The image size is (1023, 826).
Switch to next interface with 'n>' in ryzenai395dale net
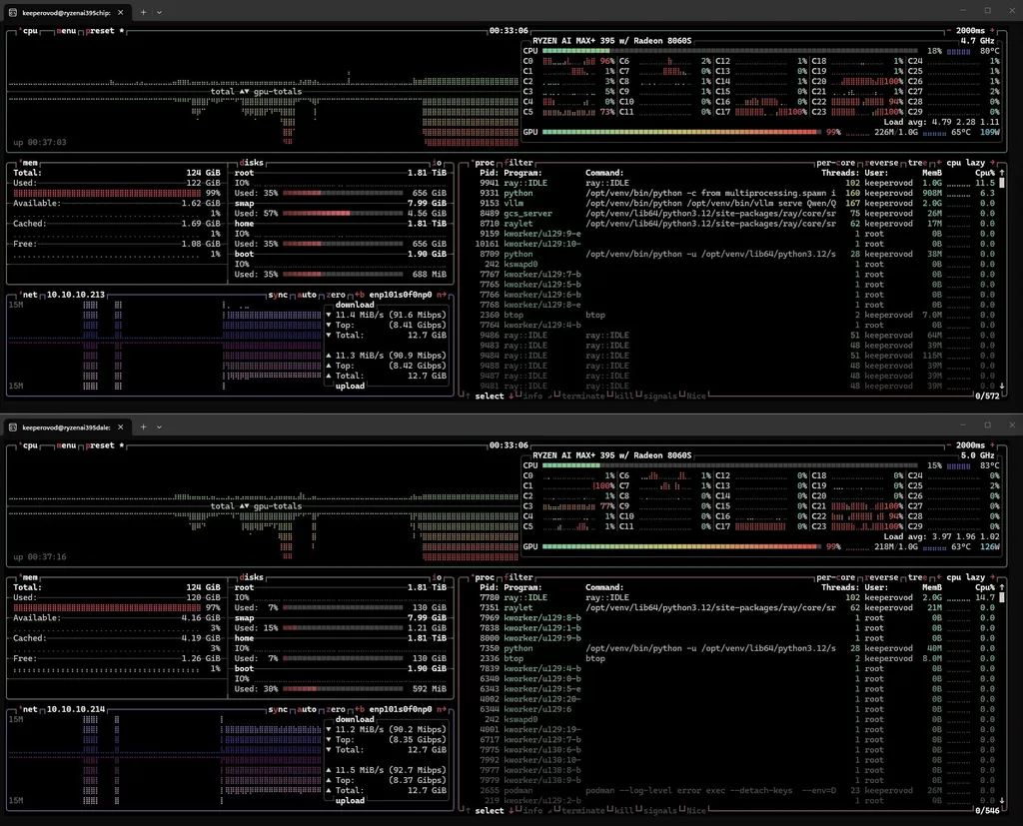442,709
